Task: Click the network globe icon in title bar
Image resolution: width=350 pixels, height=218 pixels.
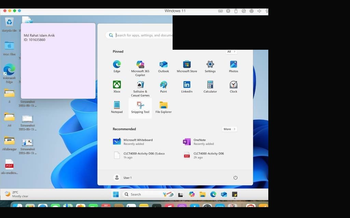Action: pos(251,11)
